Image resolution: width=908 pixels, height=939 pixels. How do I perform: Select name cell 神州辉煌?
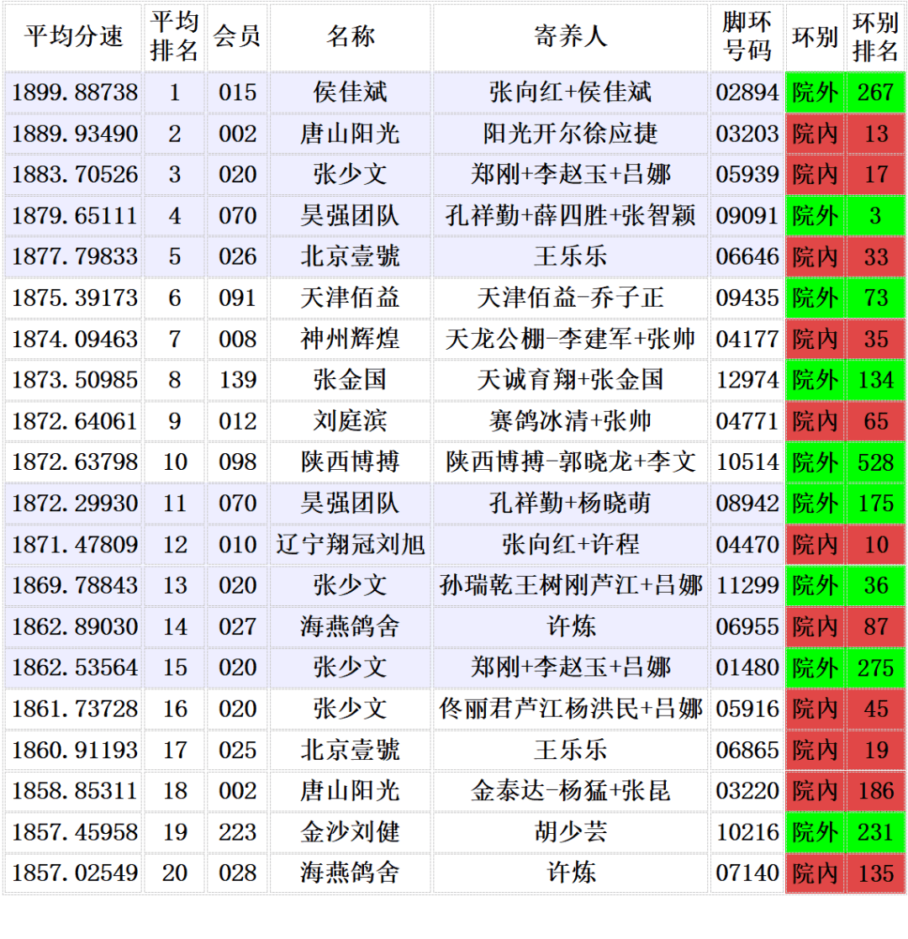(x=351, y=339)
